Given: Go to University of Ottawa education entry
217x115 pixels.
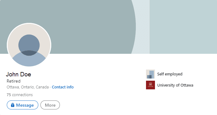Looking at the screenshot, I should [x=175, y=85].
